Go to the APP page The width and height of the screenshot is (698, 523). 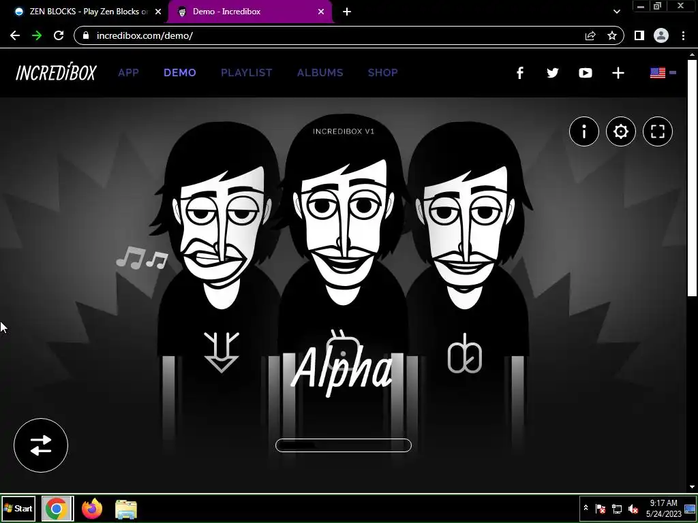click(x=129, y=72)
